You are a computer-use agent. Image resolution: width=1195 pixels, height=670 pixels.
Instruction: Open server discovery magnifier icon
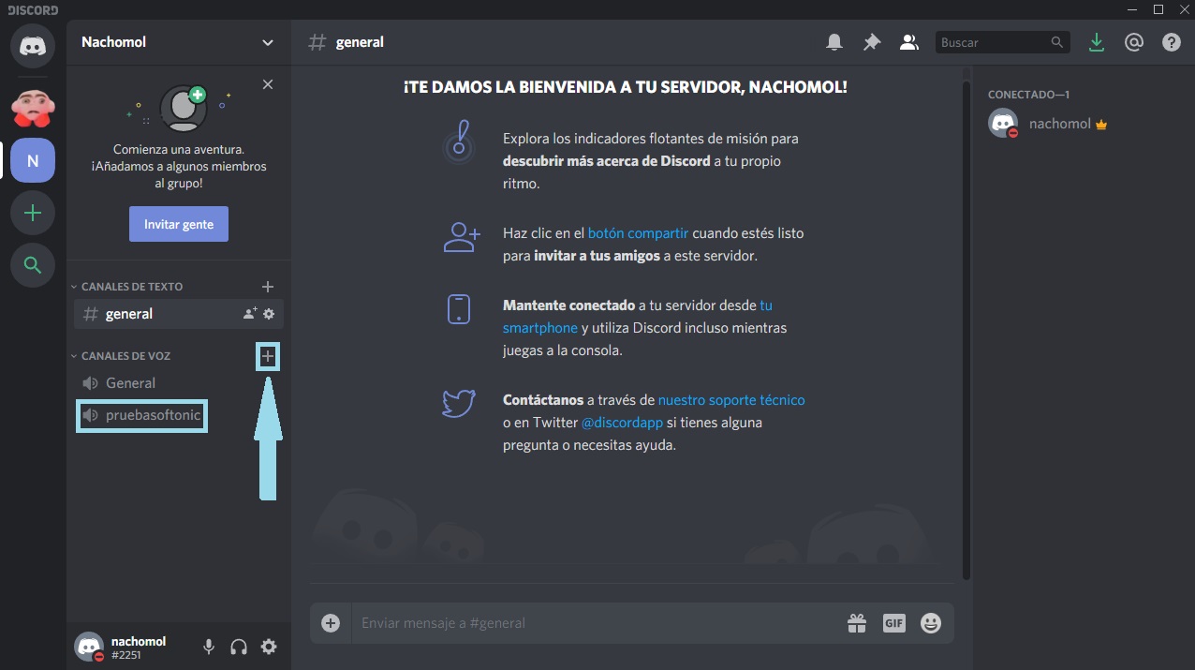pos(33,266)
